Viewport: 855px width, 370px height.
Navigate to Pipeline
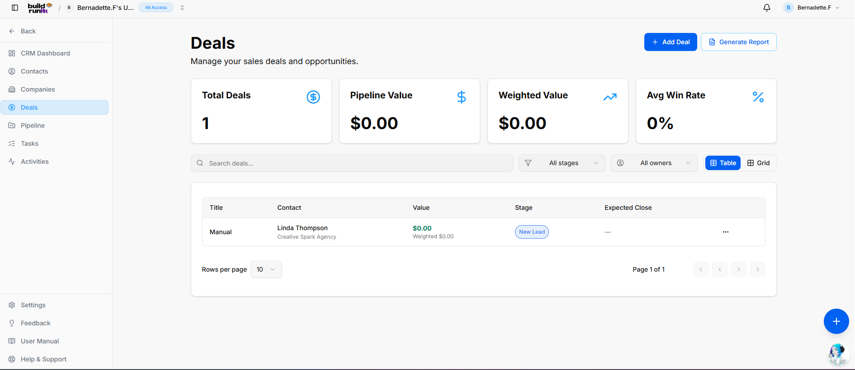(x=55, y=125)
